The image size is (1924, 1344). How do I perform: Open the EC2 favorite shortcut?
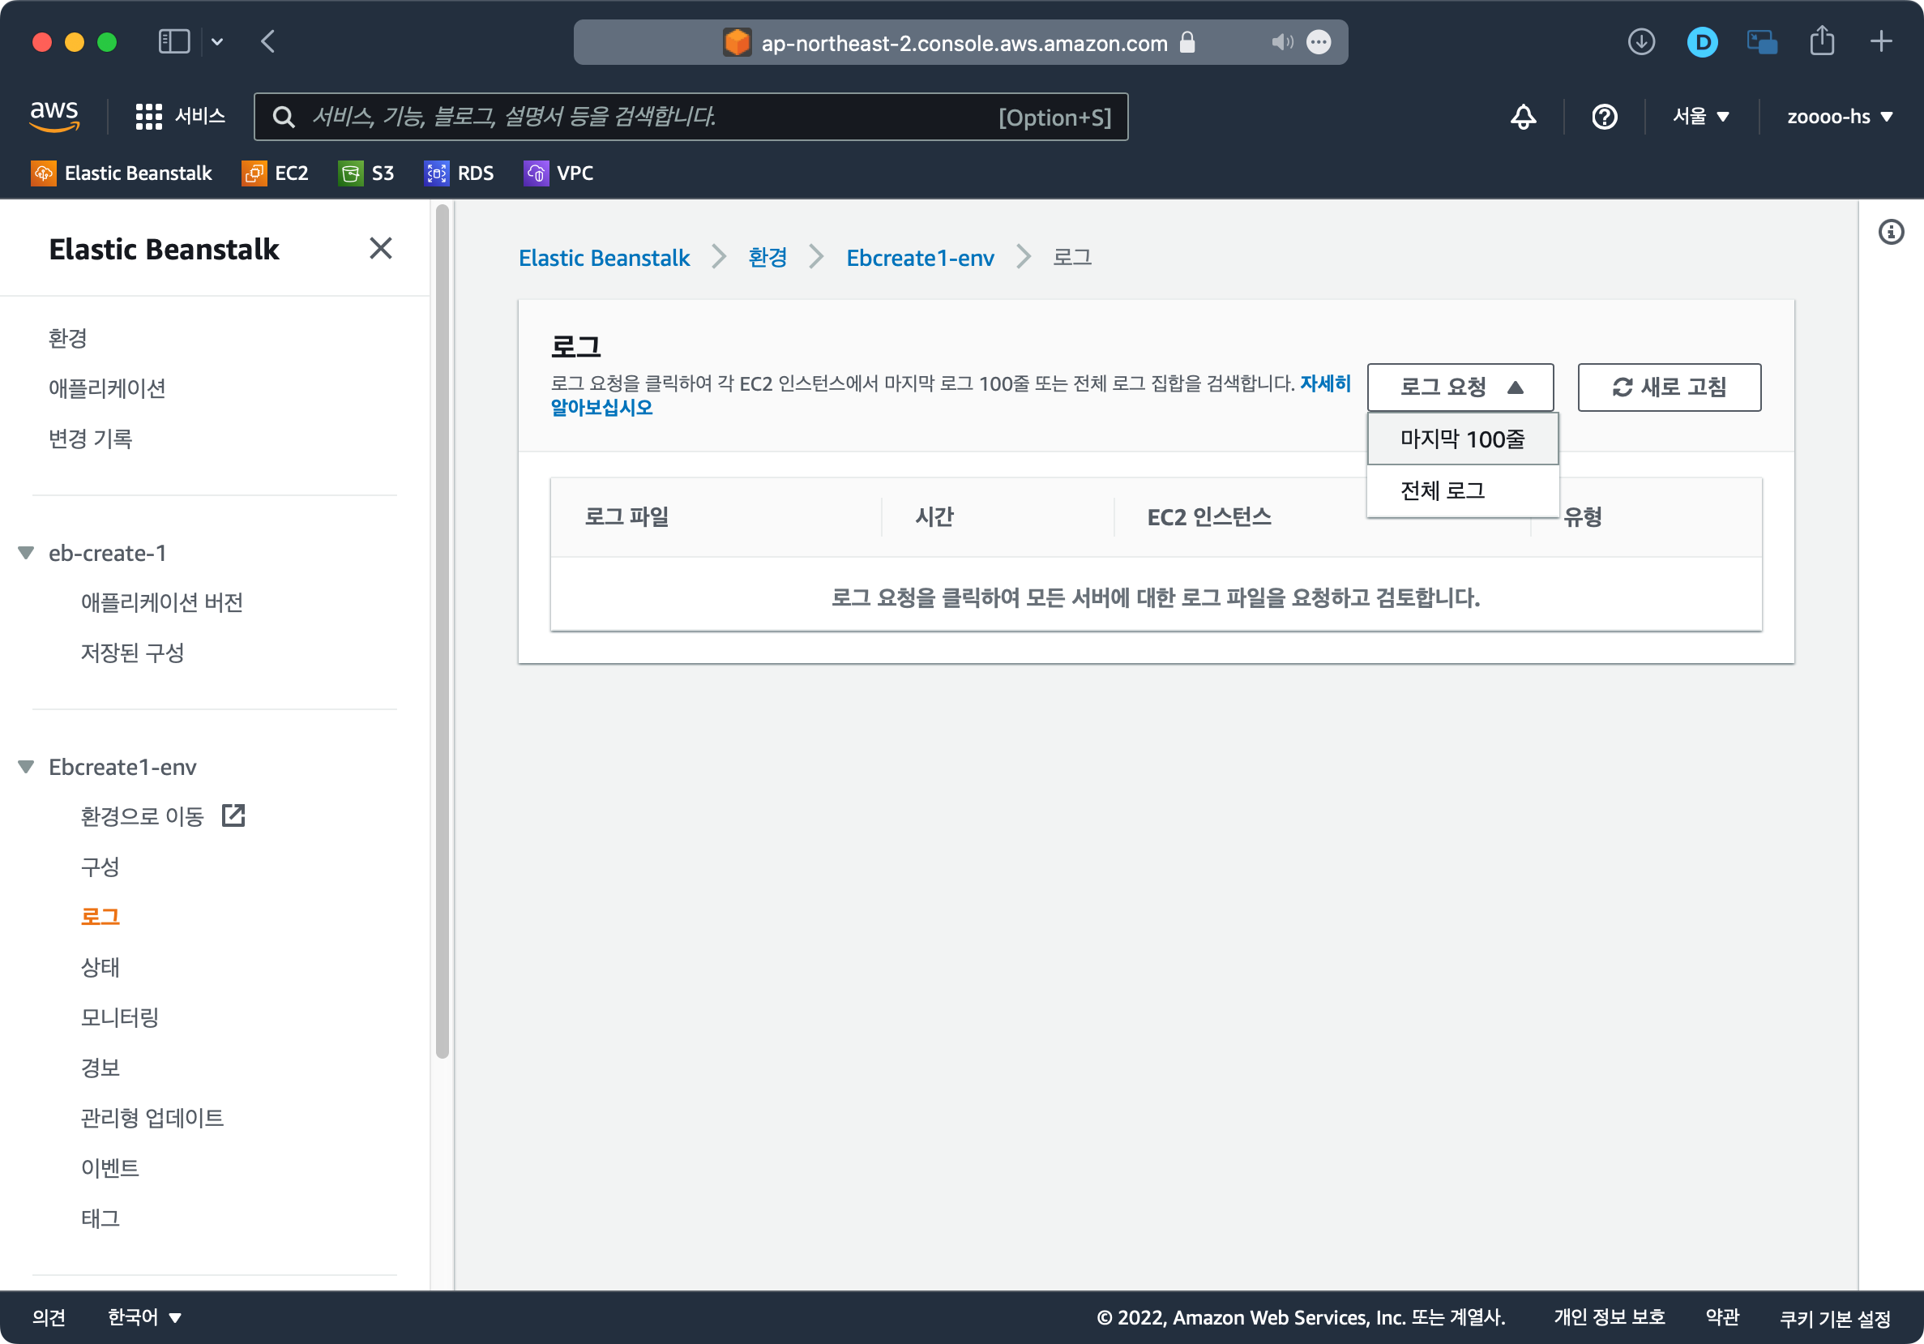pyautogui.click(x=275, y=173)
